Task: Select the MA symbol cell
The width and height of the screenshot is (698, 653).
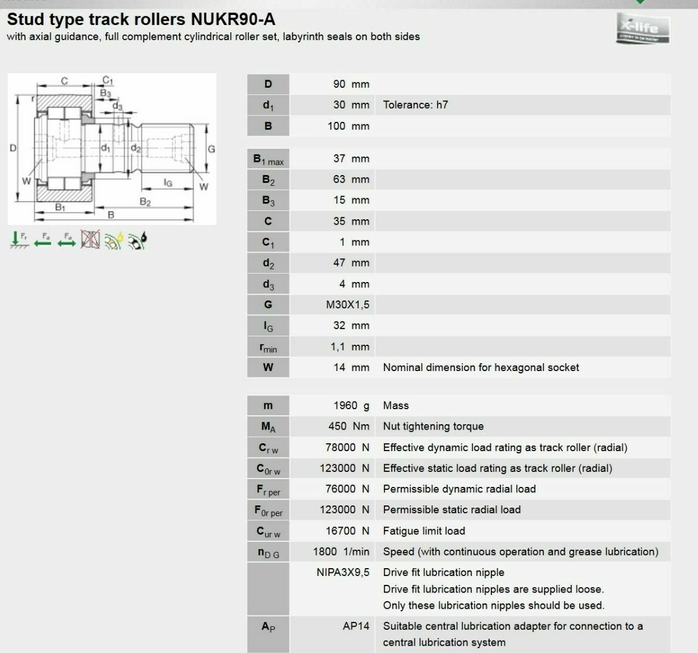Action: [268, 427]
